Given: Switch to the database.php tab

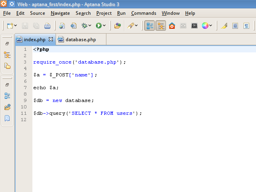Looking at the screenshot, I should (x=80, y=40).
